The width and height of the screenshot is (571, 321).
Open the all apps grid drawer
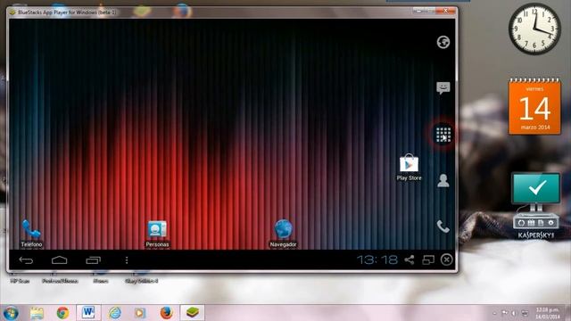point(443,135)
